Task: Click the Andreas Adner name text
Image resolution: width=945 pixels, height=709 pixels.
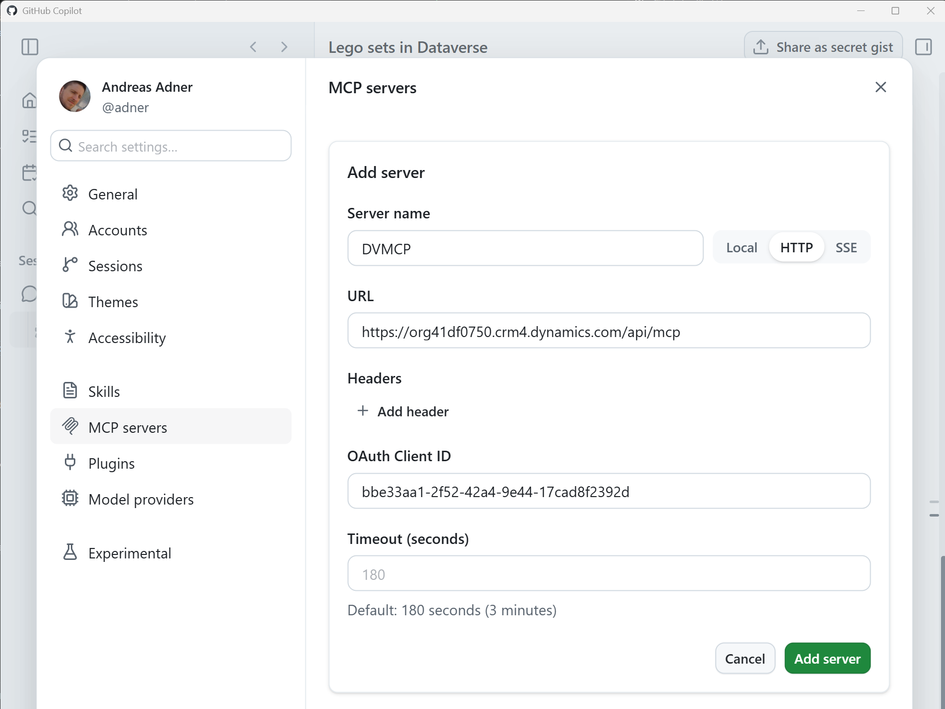Action: [x=147, y=87]
